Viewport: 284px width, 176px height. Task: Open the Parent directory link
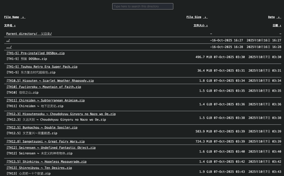pyautogui.click(x=29, y=34)
